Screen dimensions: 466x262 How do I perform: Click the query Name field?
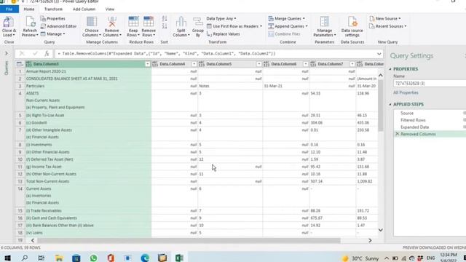click(430, 84)
